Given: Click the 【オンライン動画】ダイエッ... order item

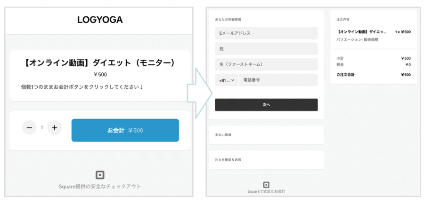Looking at the screenshot, I should tap(362, 32).
